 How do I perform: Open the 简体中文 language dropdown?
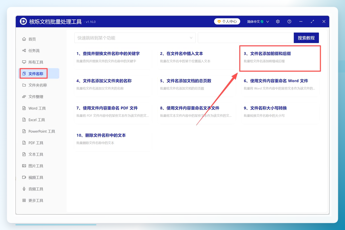pyautogui.click(x=258, y=22)
